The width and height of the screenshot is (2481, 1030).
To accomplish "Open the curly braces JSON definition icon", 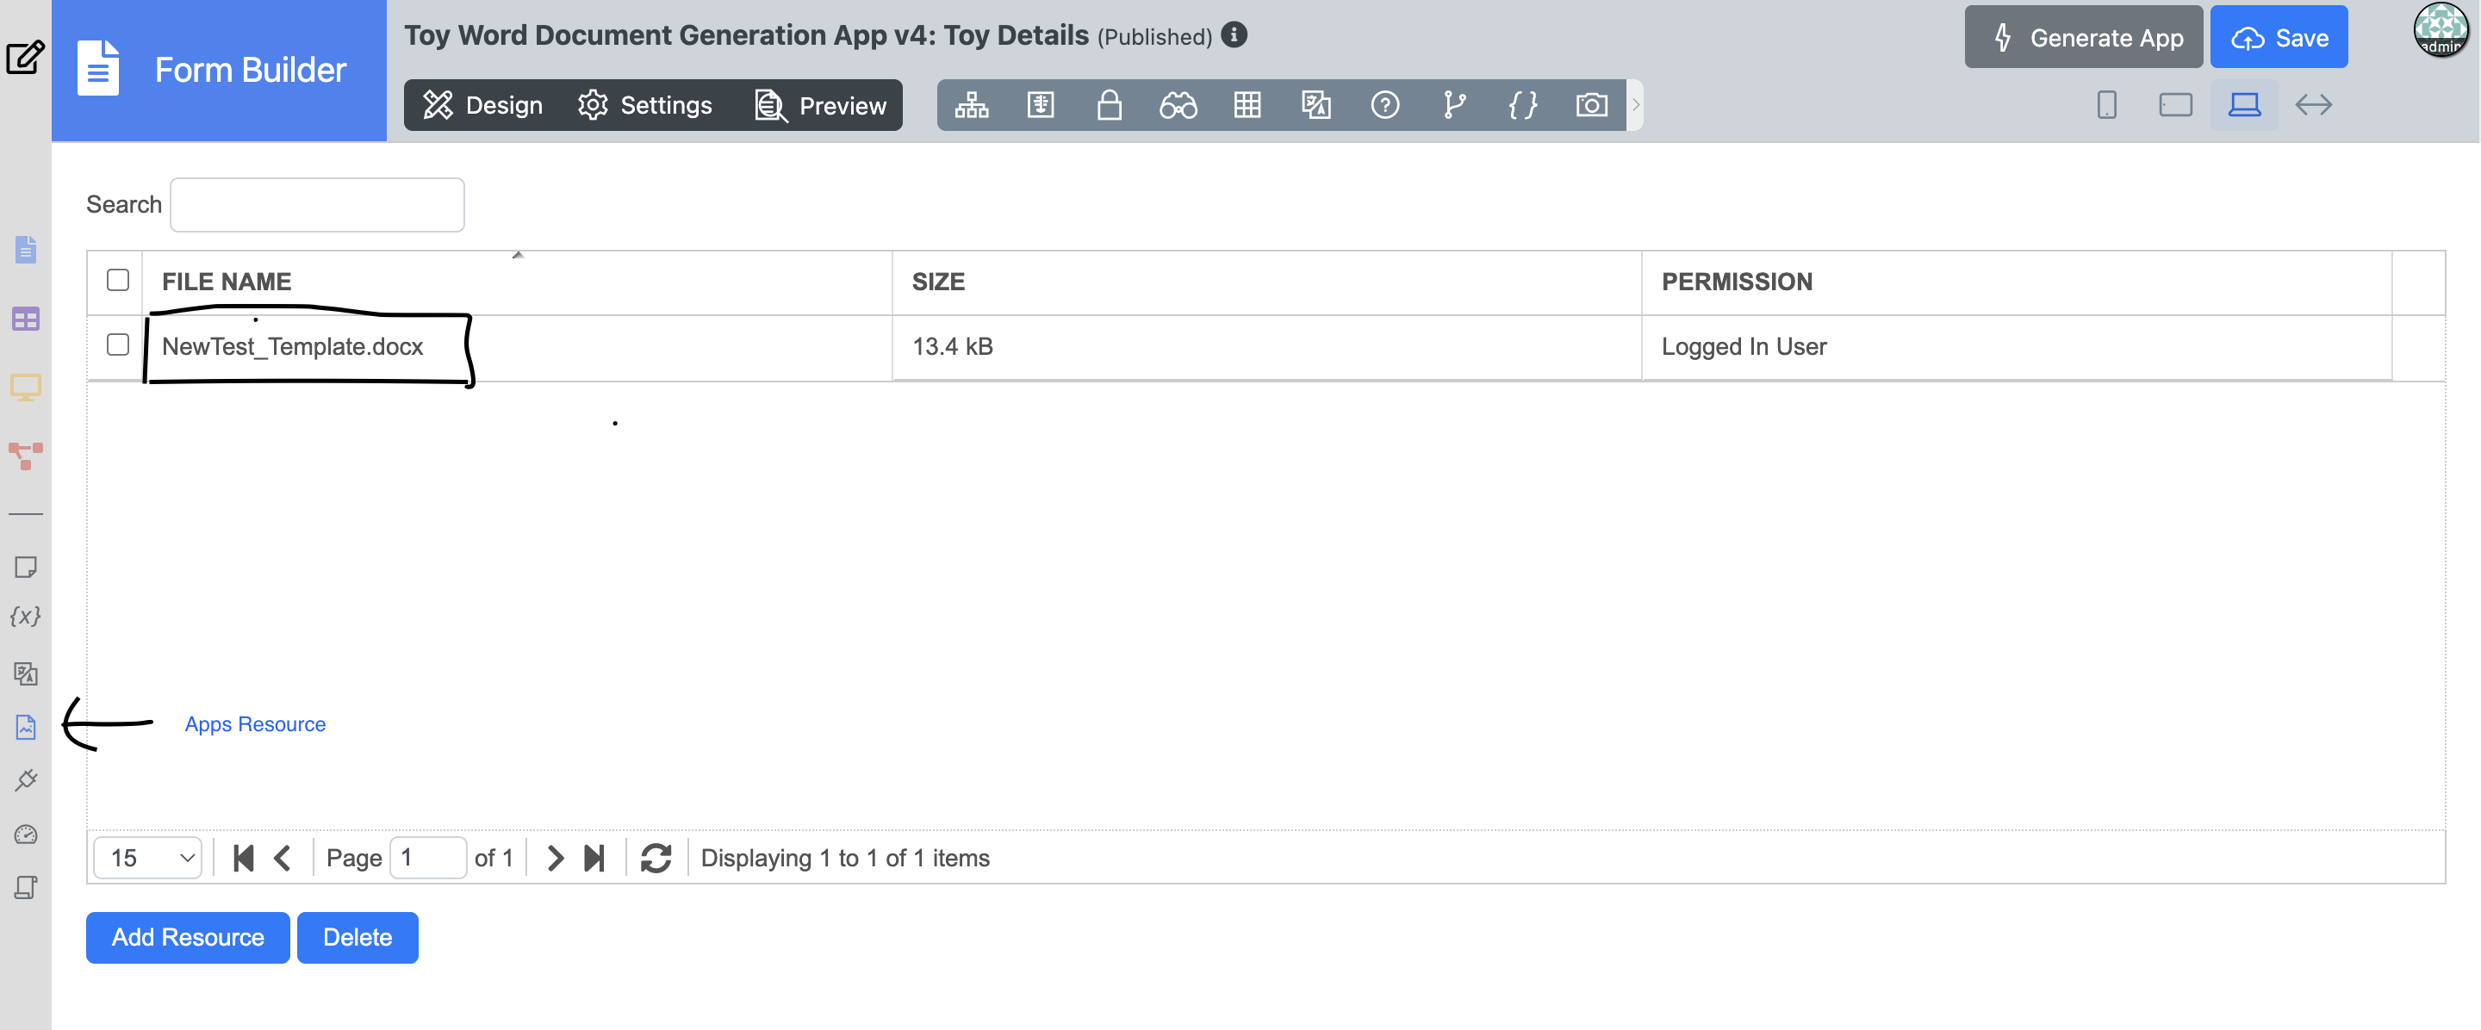I will 1521,105.
